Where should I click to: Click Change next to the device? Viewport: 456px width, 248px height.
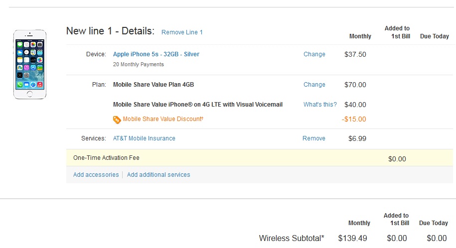(314, 54)
